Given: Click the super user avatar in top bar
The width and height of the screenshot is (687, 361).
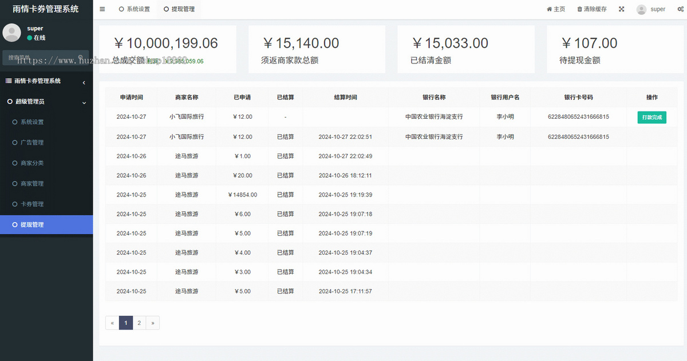Looking at the screenshot, I should coord(641,9).
